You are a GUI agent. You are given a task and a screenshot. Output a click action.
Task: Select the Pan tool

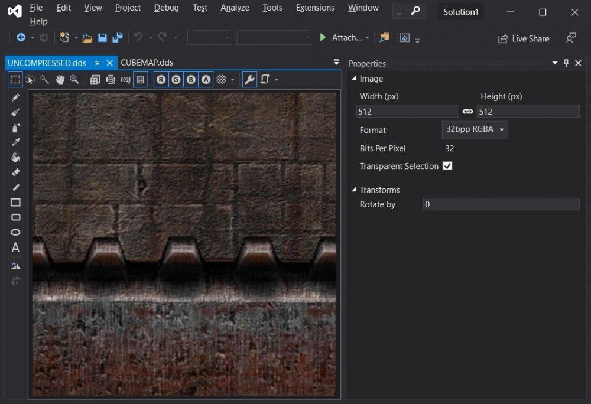pyautogui.click(x=60, y=80)
